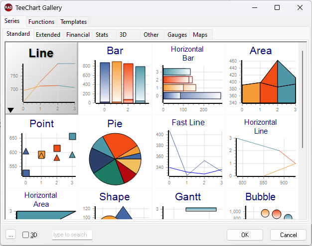Image resolution: width=312 pixels, height=246 pixels.
Task: Pick the Horizontal Bar chart type
Action: point(188,79)
